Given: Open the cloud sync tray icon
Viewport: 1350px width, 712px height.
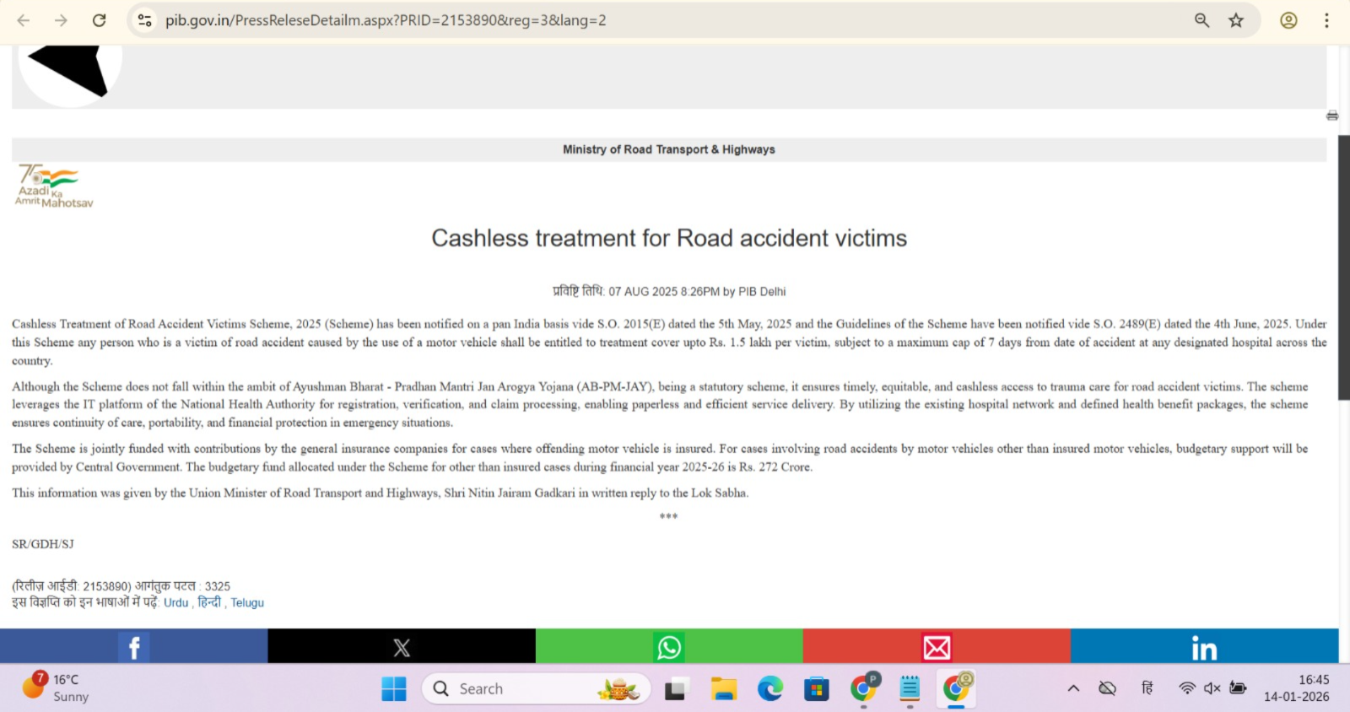Looking at the screenshot, I should pos(1107,688).
